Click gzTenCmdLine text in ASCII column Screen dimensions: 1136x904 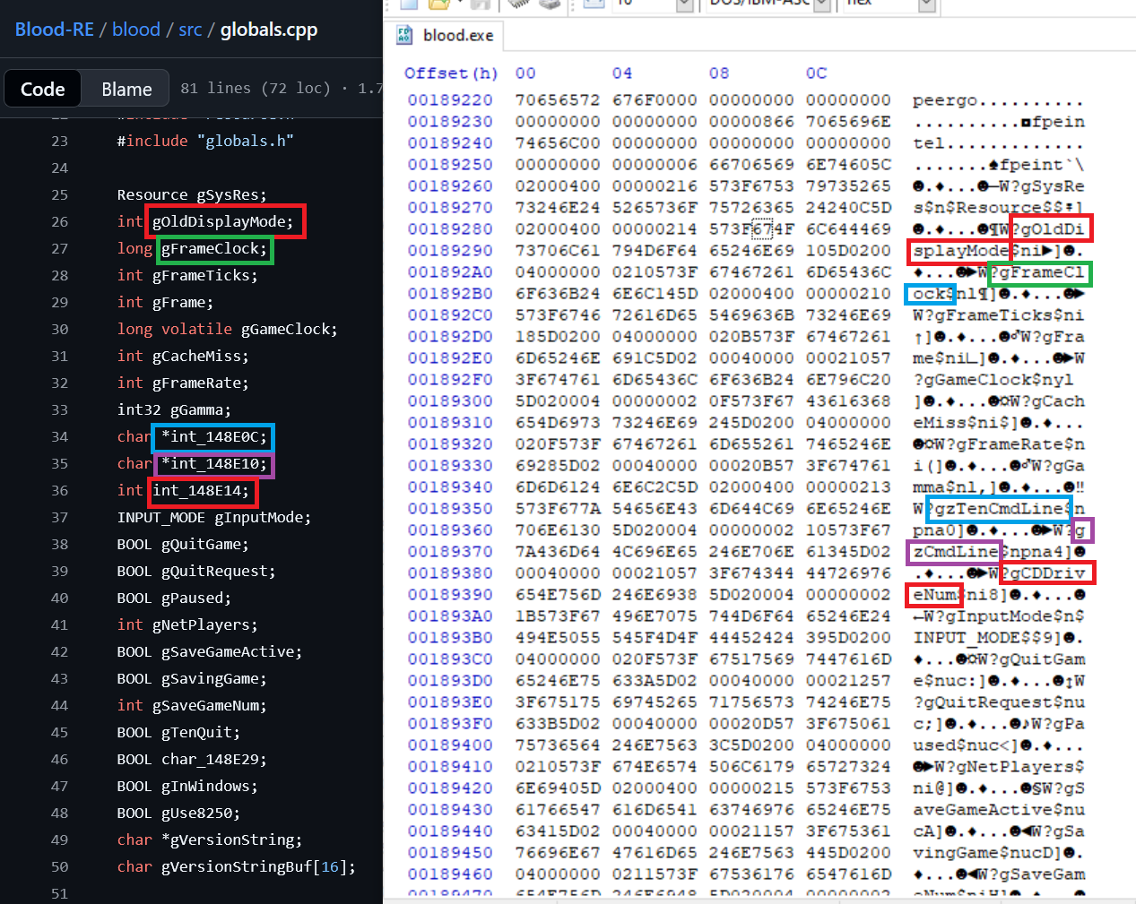click(x=998, y=509)
